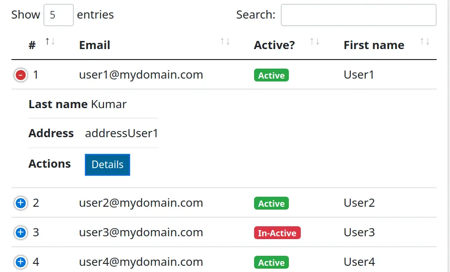Click Active? column sort arrows

click(x=315, y=42)
